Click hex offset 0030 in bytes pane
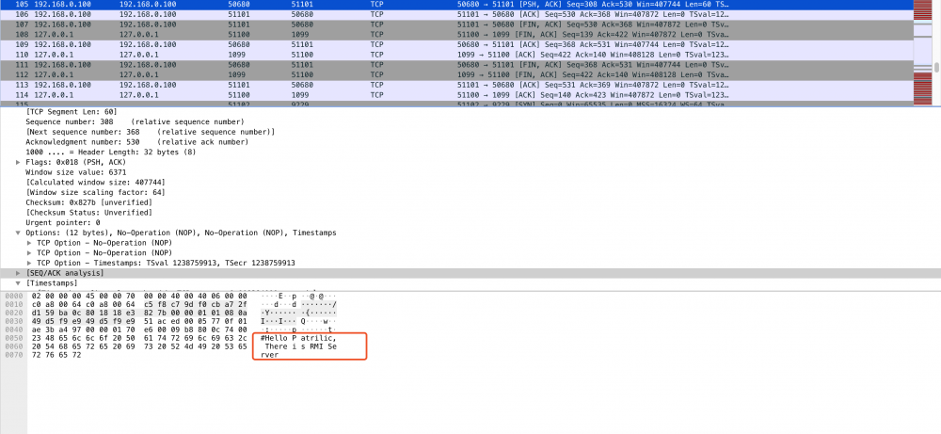 pyautogui.click(x=12, y=321)
